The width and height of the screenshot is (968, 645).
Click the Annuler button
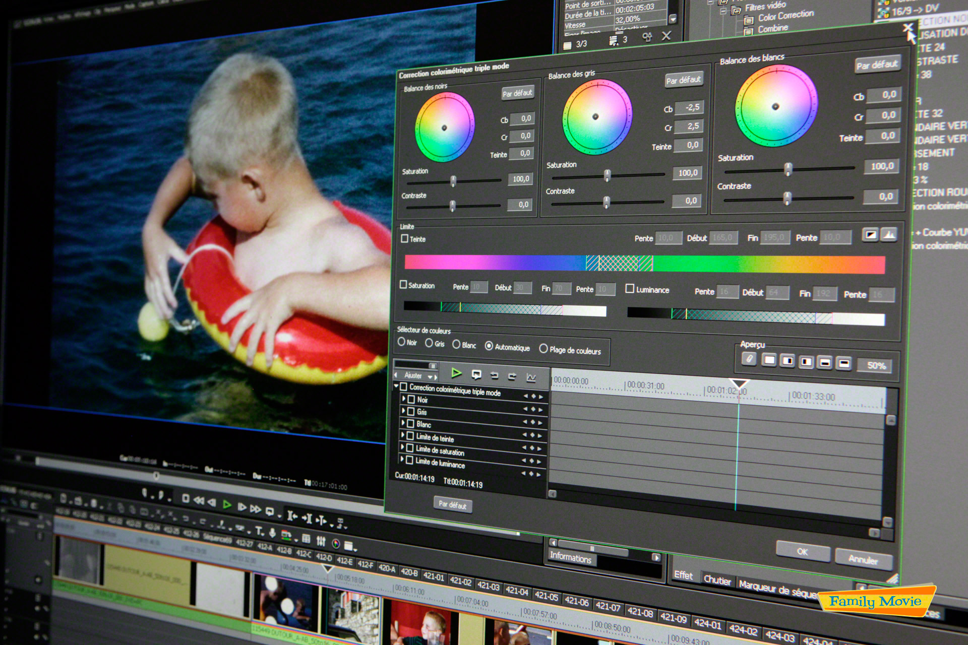click(863, 559)
